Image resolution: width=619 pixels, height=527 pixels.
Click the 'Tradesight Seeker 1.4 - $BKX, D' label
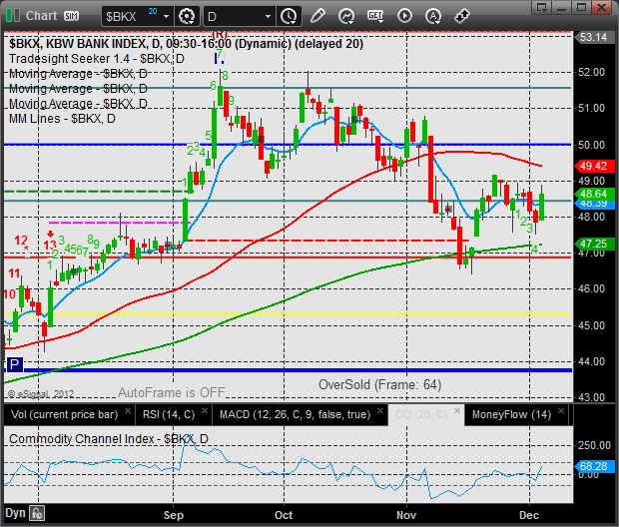[96, 59]
